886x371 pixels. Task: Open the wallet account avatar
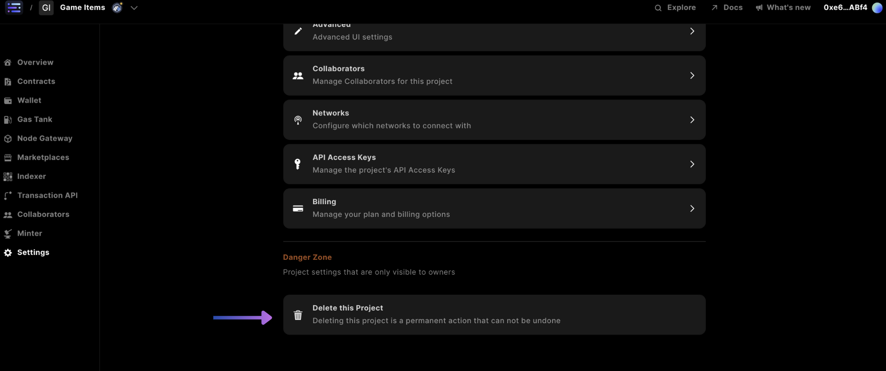877,8
